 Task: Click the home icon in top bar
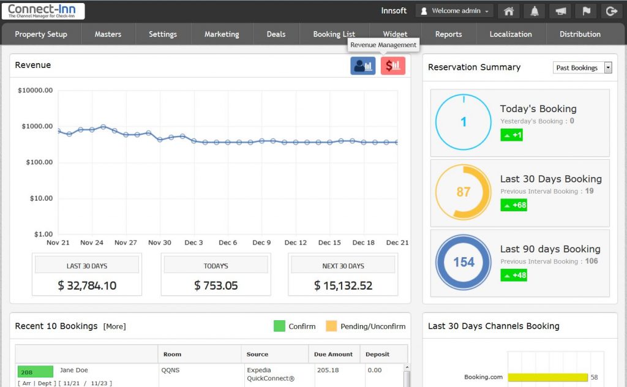(508, 11)
